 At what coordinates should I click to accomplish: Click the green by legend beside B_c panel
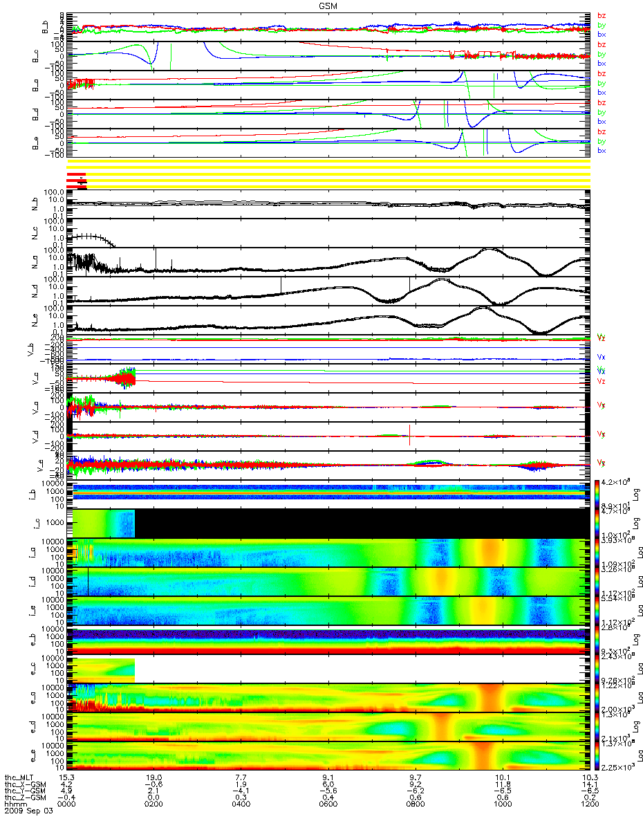point(602,55)
